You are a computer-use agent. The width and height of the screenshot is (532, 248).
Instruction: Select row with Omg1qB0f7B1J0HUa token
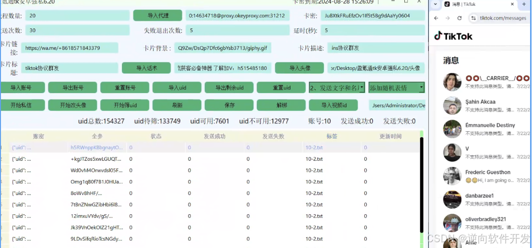click(x=211, y=182)
